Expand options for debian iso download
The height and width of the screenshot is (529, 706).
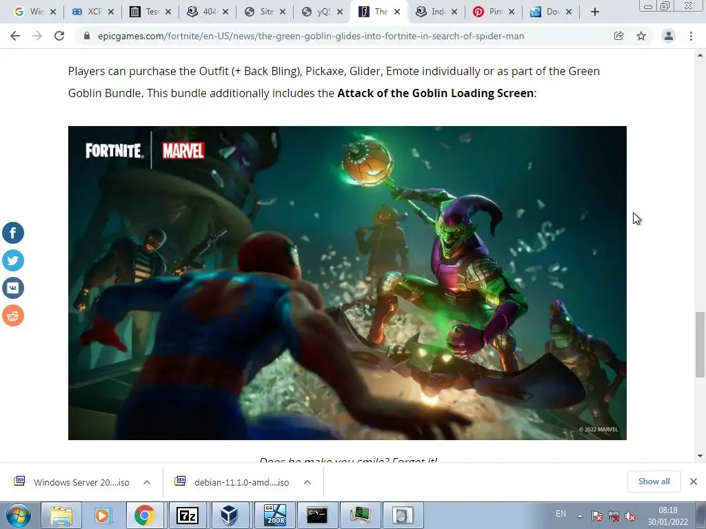click(307, 482)
